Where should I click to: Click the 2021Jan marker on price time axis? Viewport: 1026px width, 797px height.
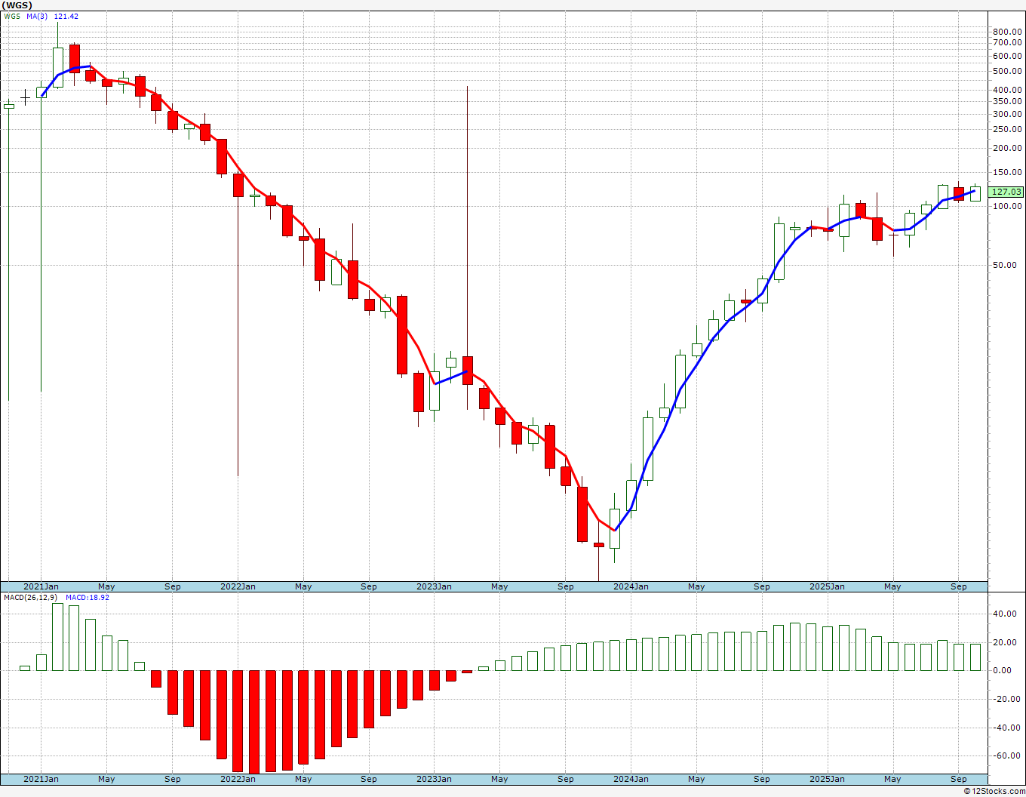tap(41, 586)
